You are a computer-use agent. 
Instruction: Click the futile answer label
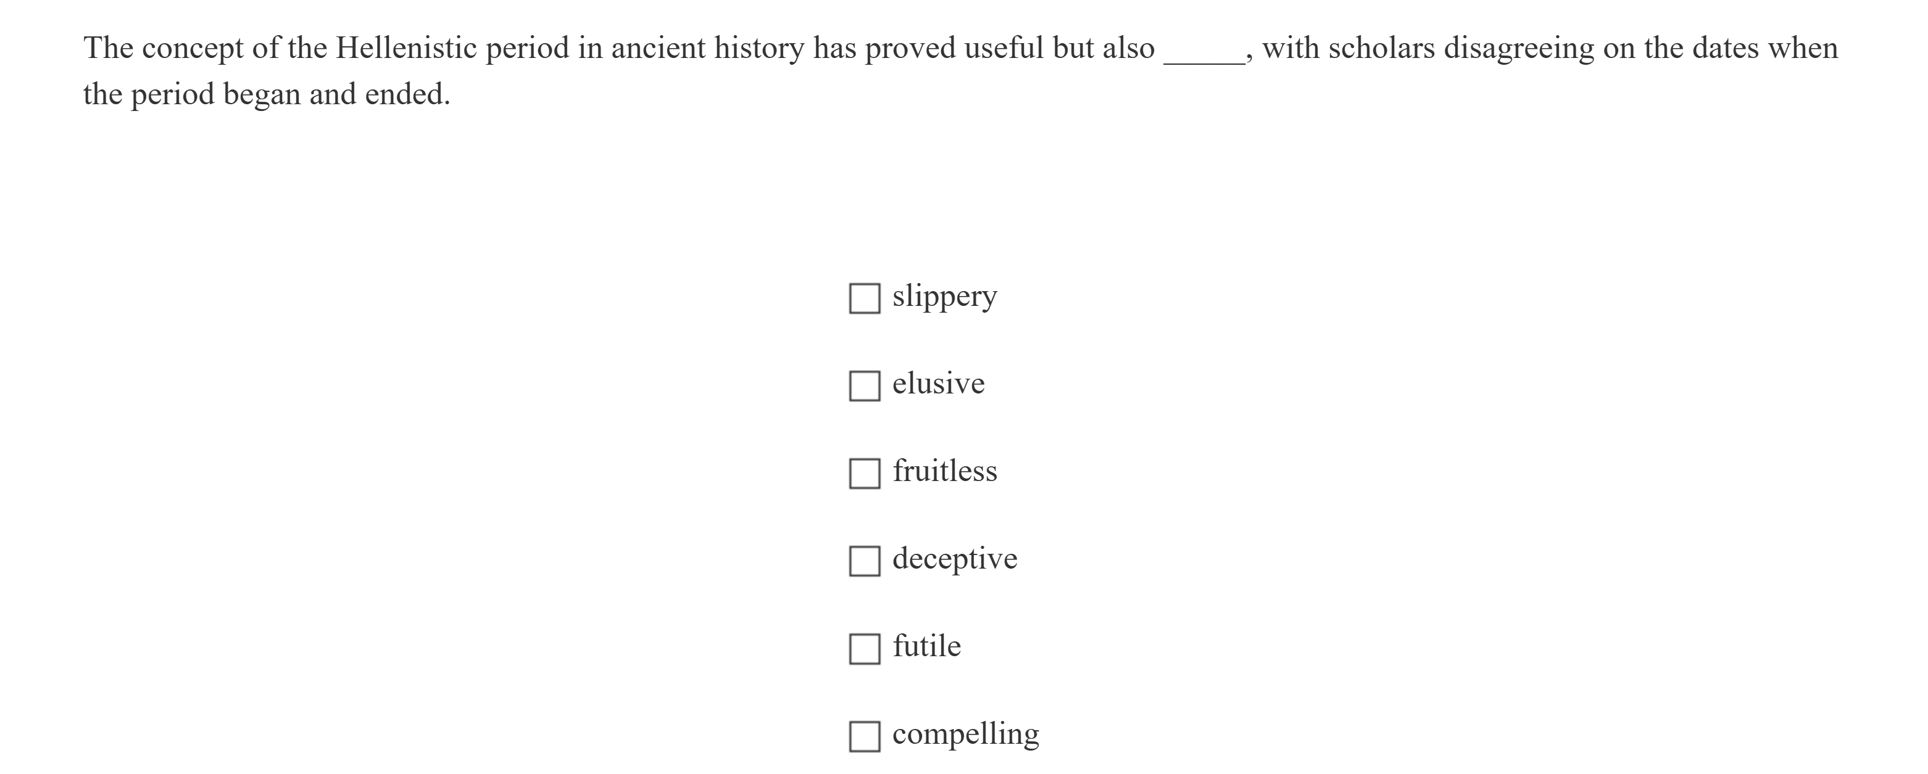[x=926, y=646]
